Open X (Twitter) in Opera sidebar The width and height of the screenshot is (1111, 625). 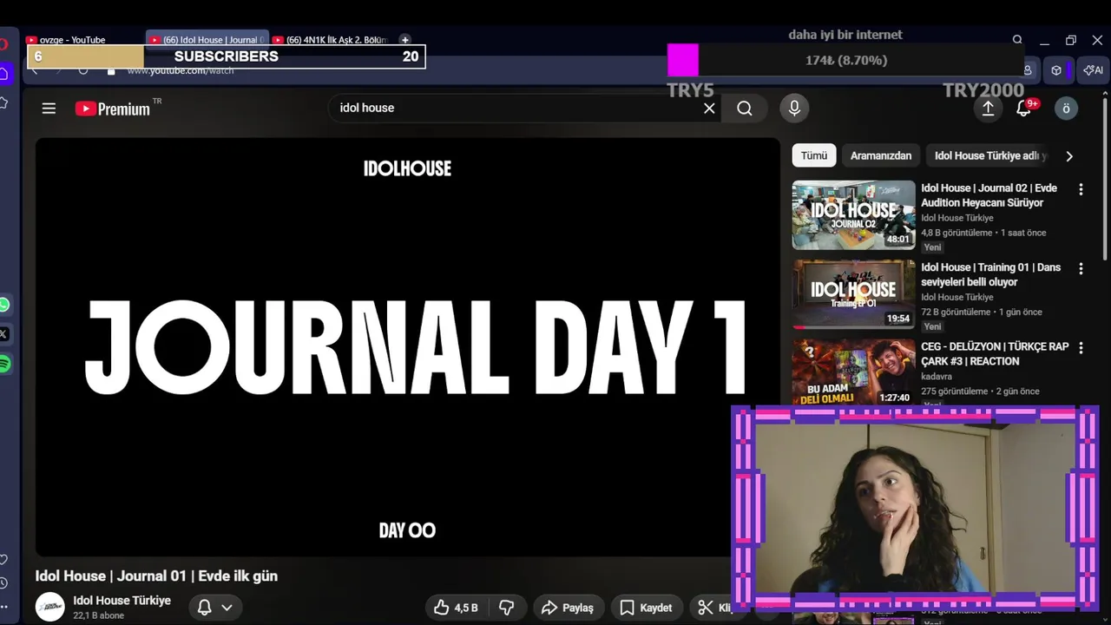point(4,334)
